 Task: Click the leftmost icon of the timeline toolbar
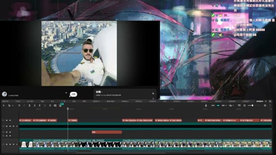coord(3,105)
